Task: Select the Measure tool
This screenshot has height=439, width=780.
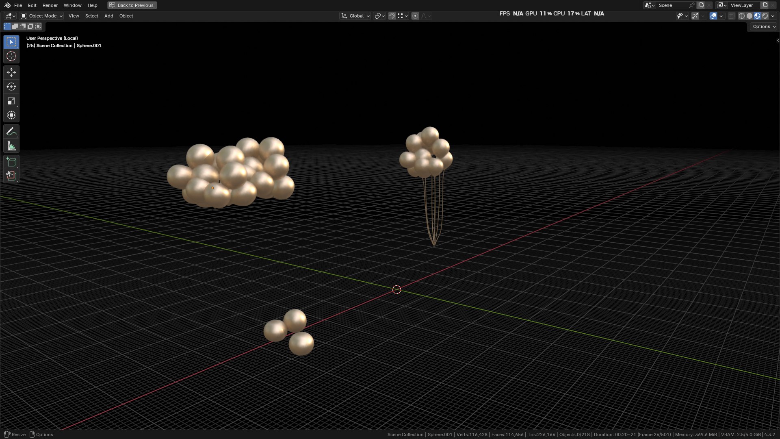Action: pos(11,146)
